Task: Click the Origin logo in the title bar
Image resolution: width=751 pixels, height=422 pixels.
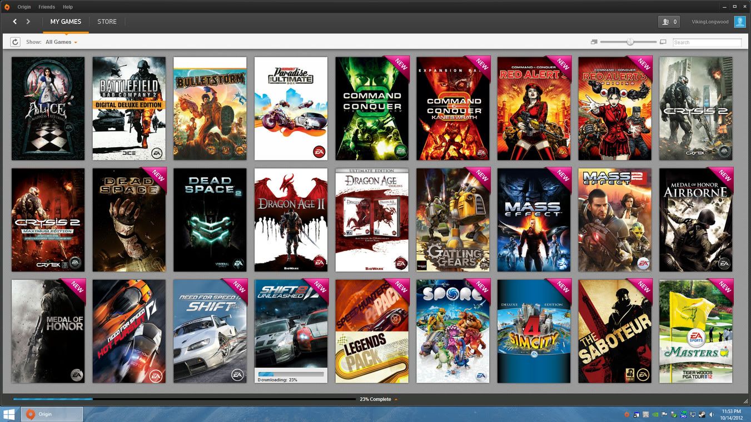Action: click(x=7, y=7)
